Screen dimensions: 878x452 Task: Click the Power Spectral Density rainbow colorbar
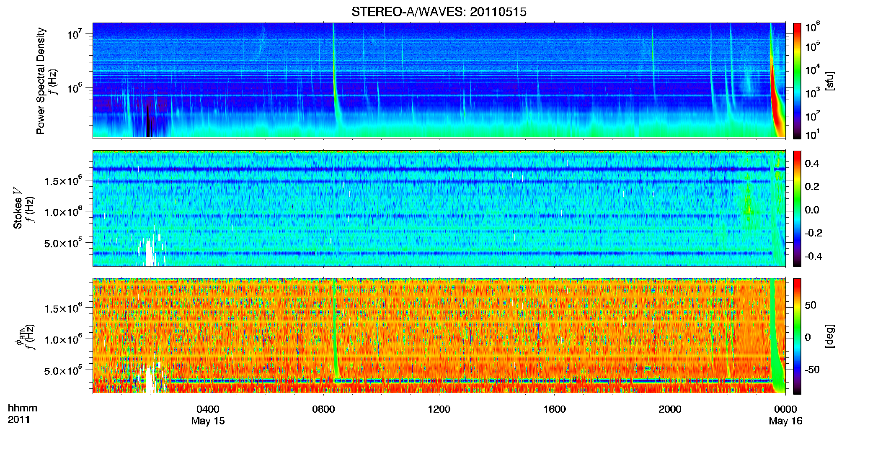797,81
